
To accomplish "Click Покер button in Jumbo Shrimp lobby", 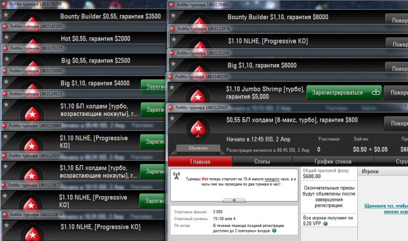I will click(396, 93).
